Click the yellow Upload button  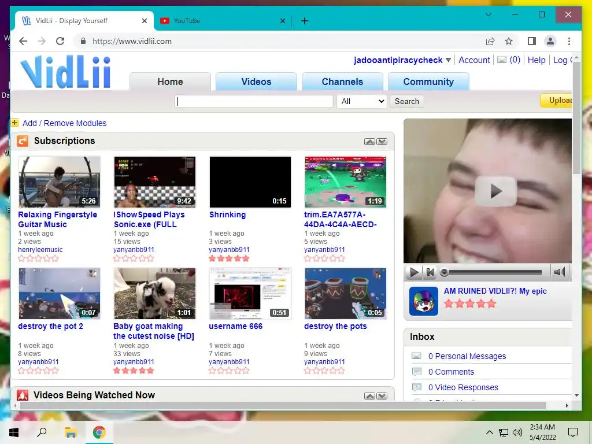(x=556, y=101)
